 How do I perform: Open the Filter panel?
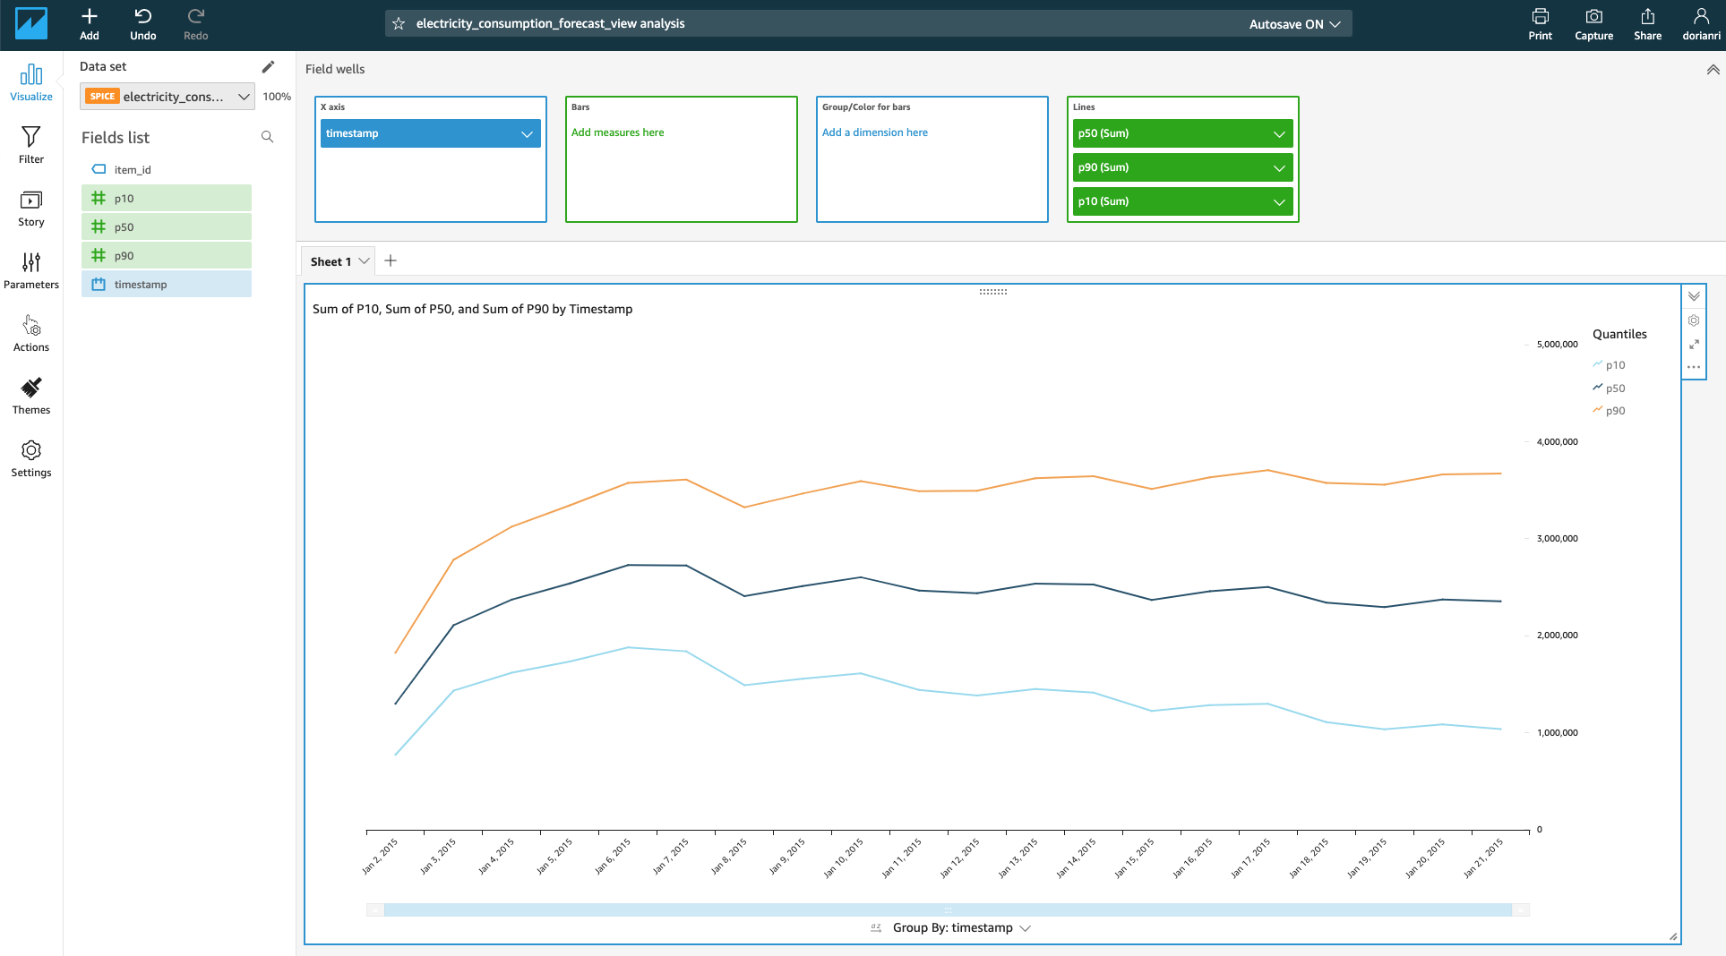coord(31,145)
